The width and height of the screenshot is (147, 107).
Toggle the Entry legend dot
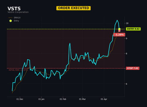[x=11, y=21]
